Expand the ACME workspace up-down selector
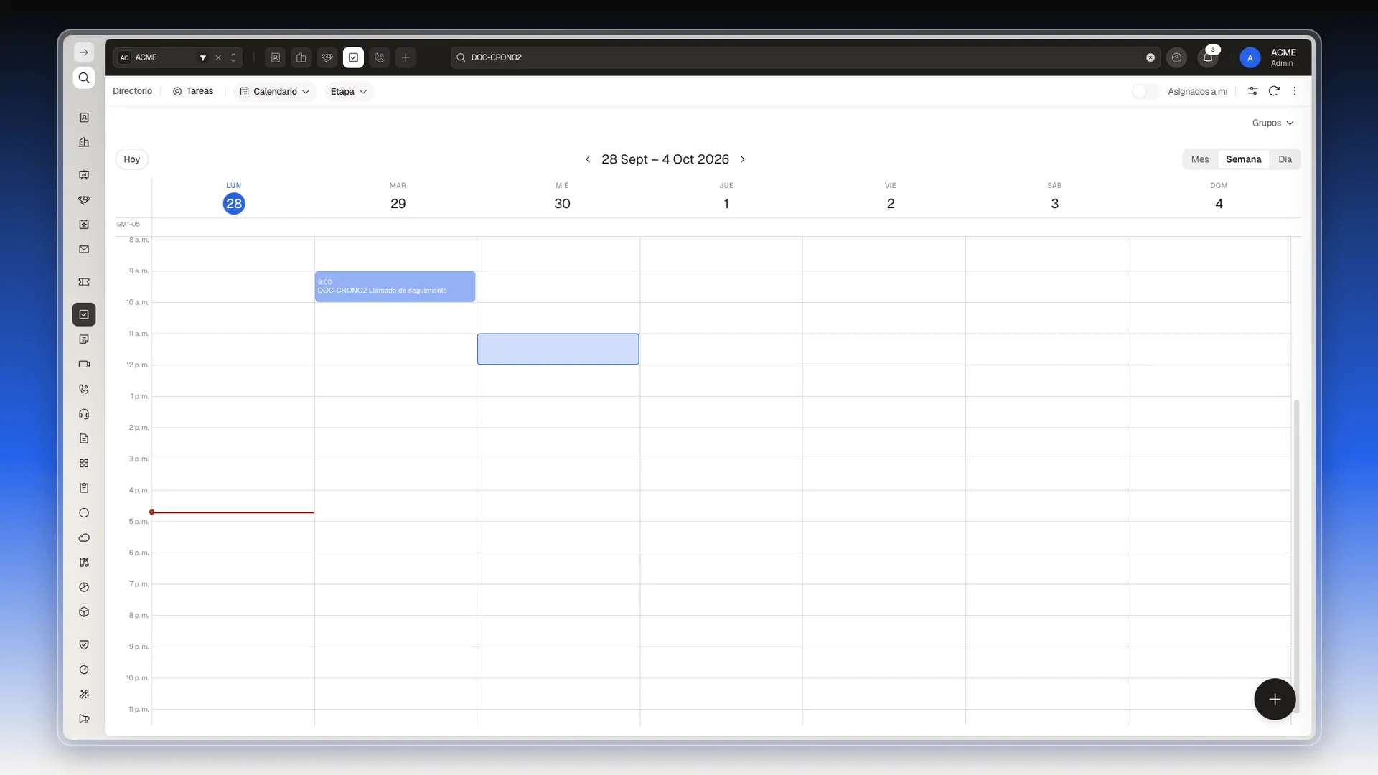The image size is (1378, 775). click(233, 57)
